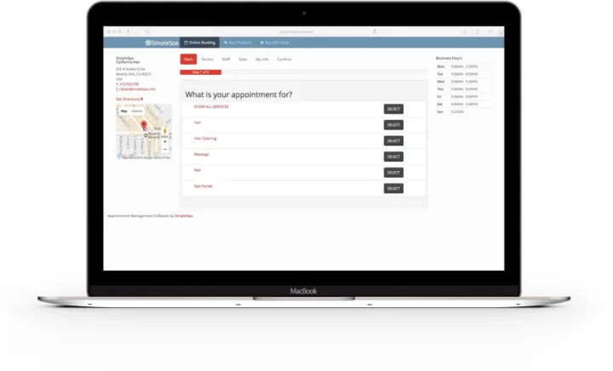Open the Online Booking tab
Viewport: 613px width, 371px height.
coord(199,42)
